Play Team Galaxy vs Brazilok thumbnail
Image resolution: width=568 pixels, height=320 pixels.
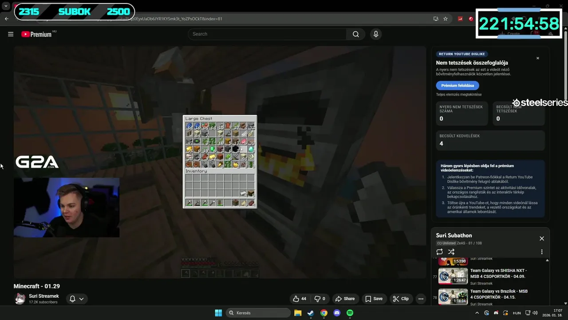(x=453, y=296)
